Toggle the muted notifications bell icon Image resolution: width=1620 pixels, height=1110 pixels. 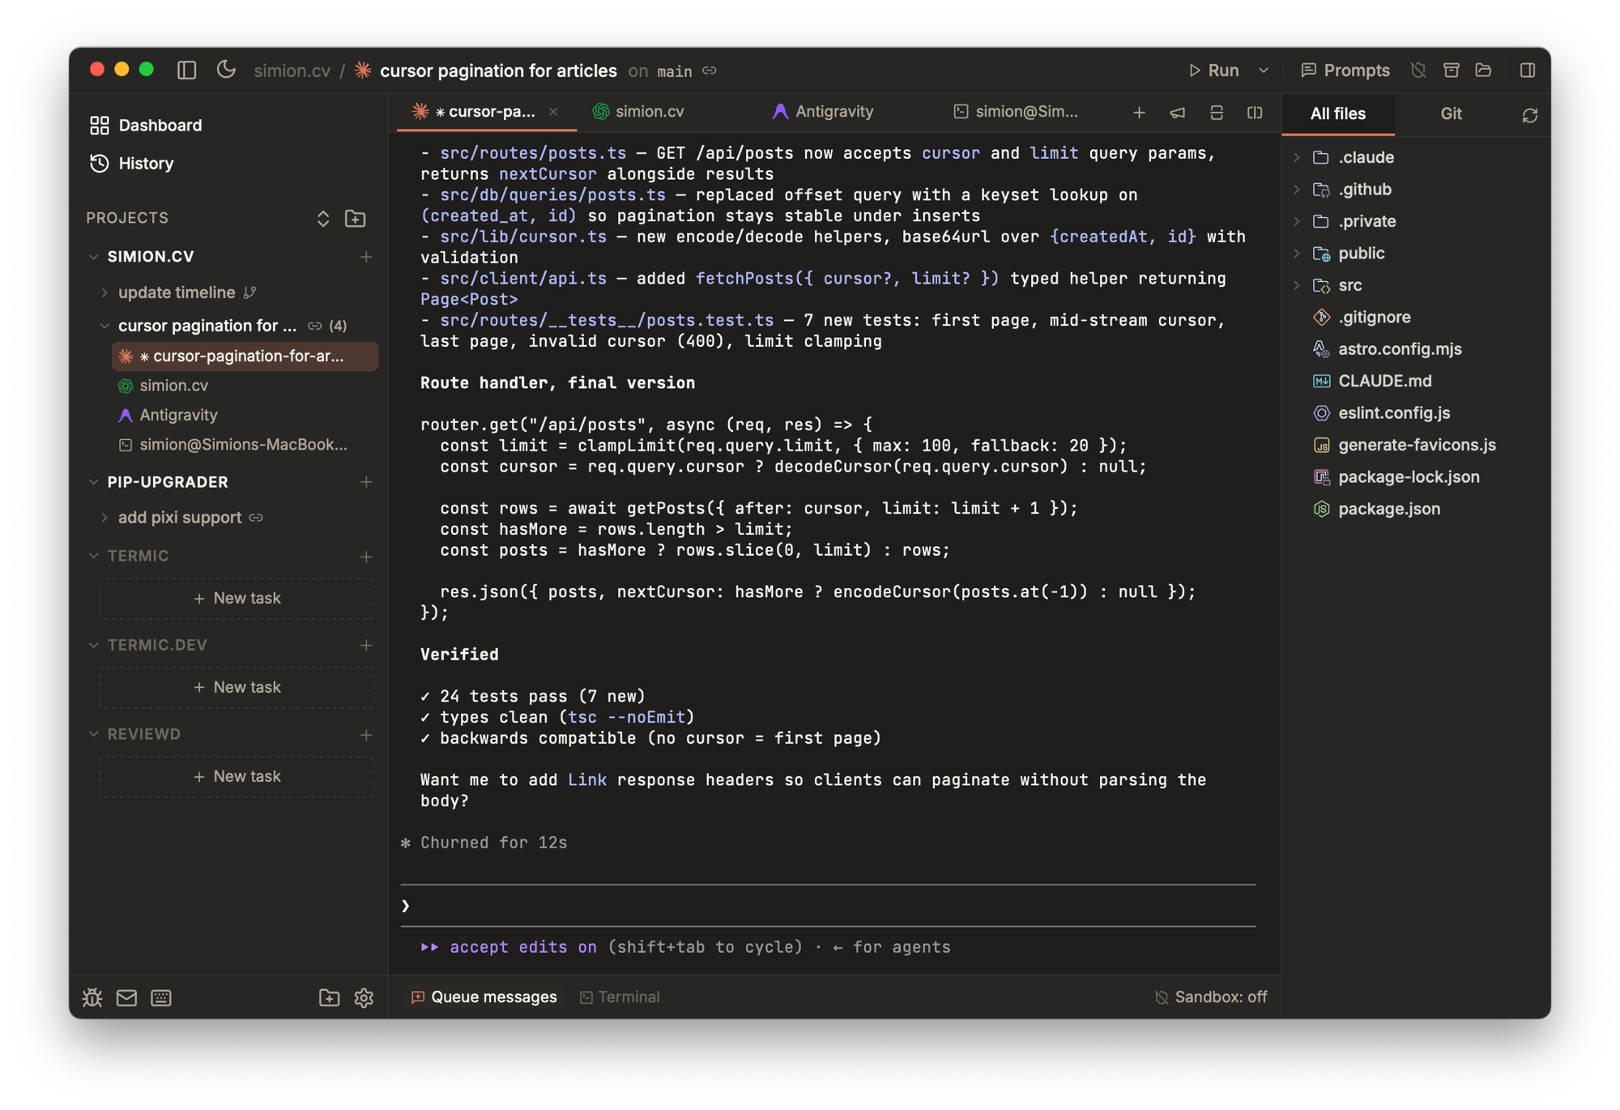(1418, 70)
